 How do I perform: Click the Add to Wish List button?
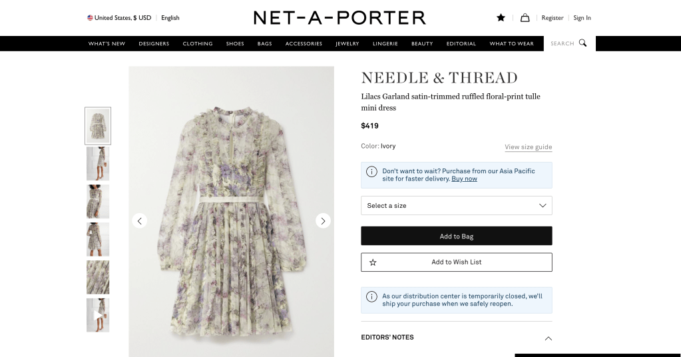coord(456,262)
